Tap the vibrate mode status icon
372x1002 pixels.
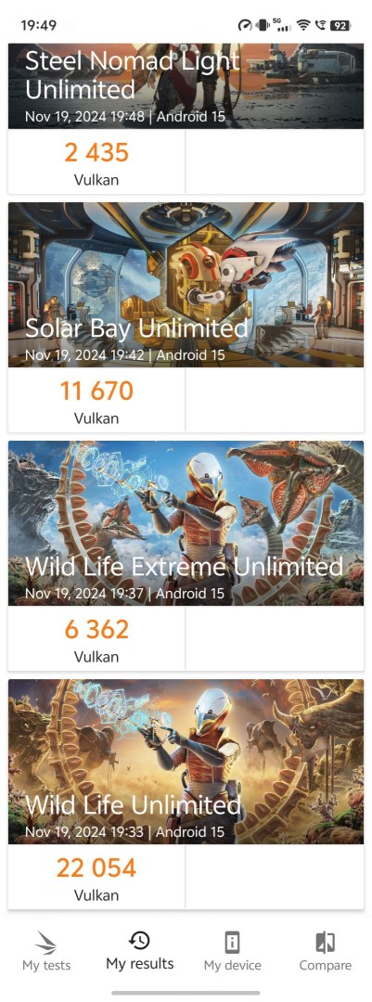[x=262, y=26]
